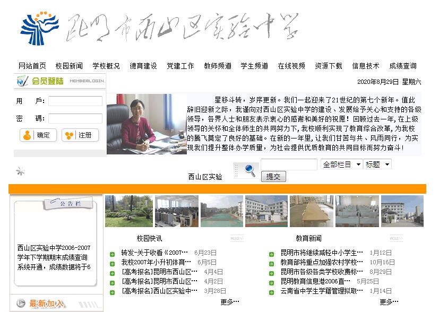Viewport: 439px width, 312px height.
Task: Go to 网站首页 in navigation
Action: tap(32, 66)
